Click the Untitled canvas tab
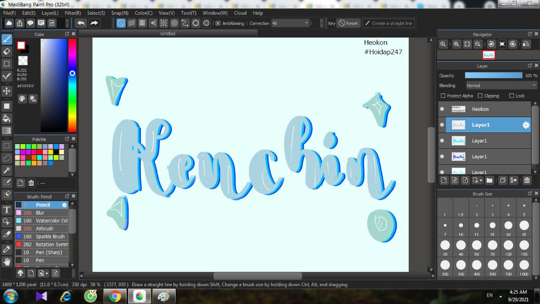 (168, 33)
